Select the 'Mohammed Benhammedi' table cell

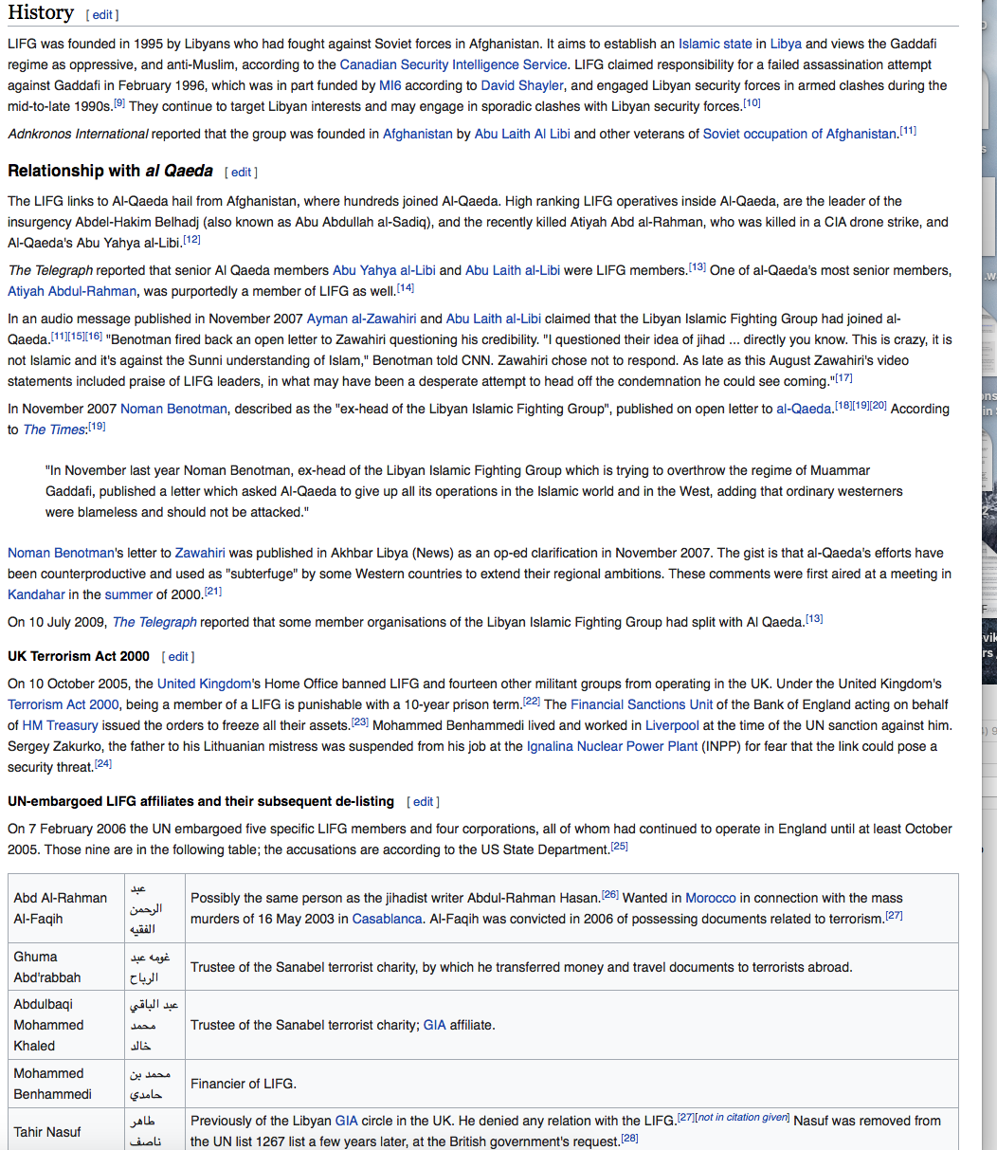pos(65,1084)
